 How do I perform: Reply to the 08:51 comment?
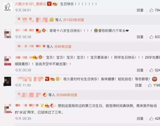coord(140,10)
